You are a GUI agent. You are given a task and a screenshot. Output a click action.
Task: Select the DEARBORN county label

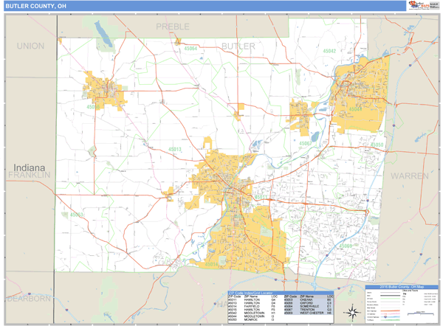pyautogui.click(x=28, y=298)
